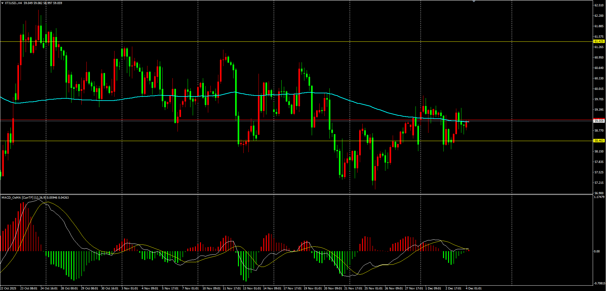606x291 pixels.
Task: Click the yellow 61.425 price label
Action: coord(599,41)
